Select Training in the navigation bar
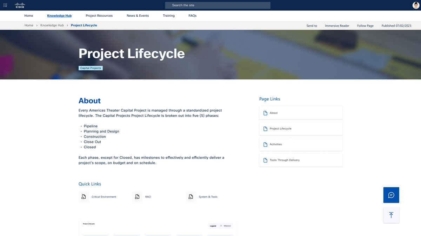This screenshot has height=236, width=421. coord(168,15)
